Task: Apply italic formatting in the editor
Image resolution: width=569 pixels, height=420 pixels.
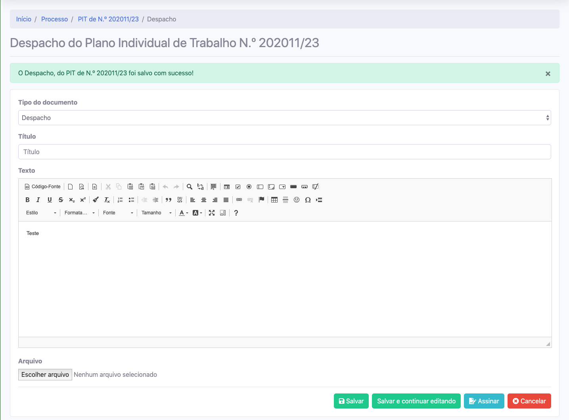Action: [38, 200]
